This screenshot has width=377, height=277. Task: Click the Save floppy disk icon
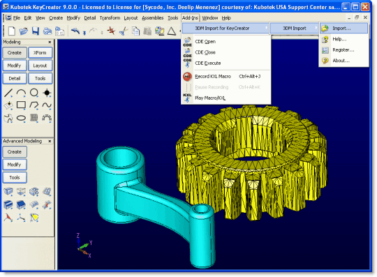pos(36,31)
